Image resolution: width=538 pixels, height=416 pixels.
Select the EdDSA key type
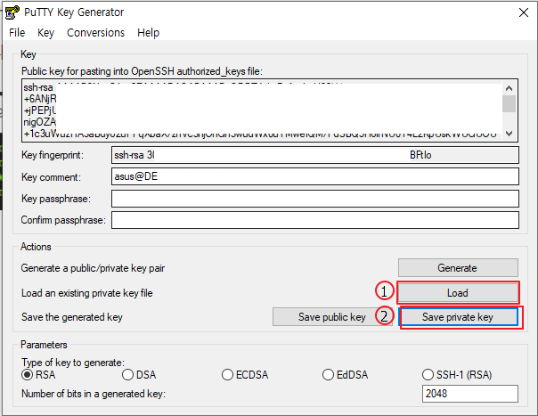[x=346, y=374]
